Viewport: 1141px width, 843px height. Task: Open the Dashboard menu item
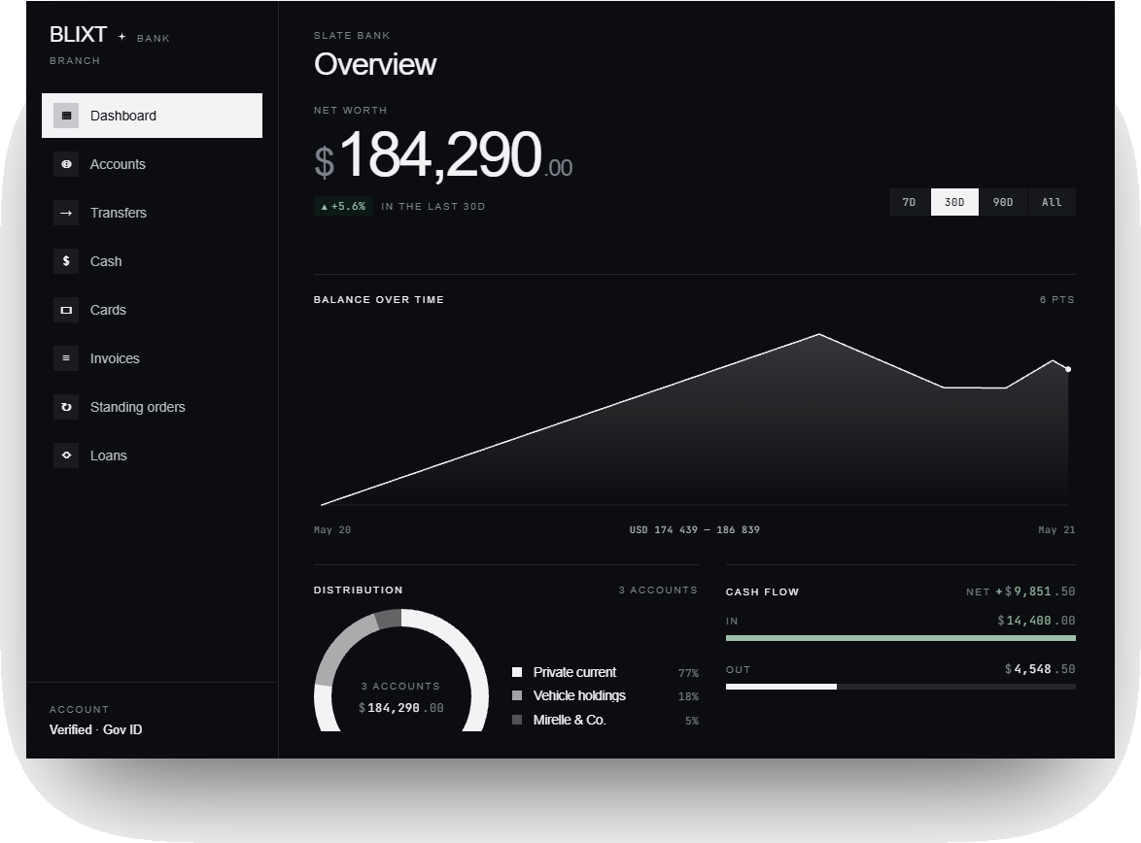point(152,116)
